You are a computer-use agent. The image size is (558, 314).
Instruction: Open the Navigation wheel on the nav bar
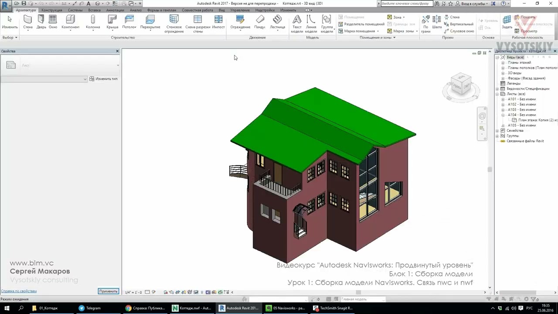click(x=482, y=116)
